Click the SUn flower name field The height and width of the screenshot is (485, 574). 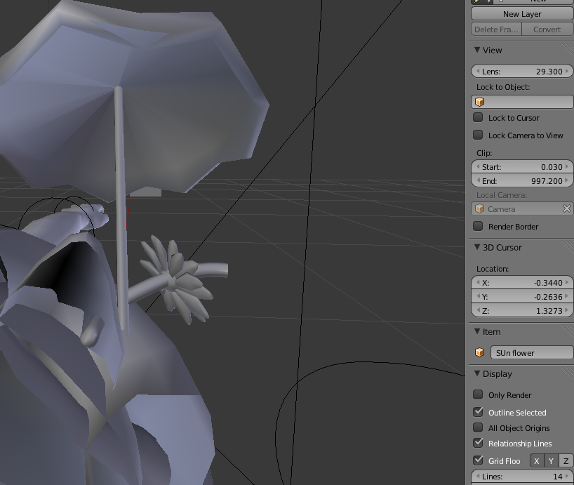532,353
